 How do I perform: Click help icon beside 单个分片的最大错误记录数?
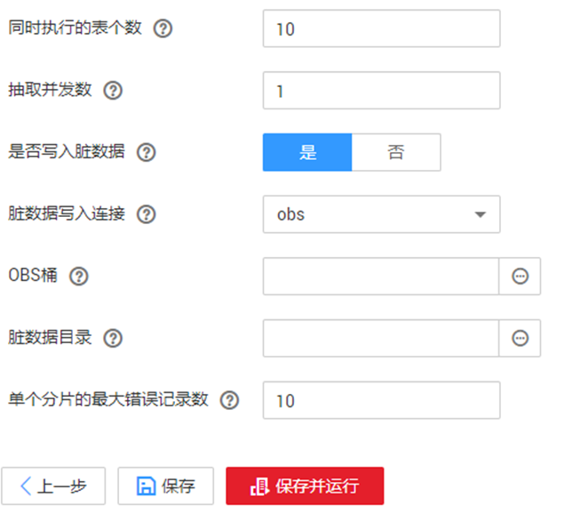[229, 400]
